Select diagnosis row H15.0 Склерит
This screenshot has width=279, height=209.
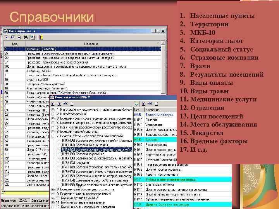(155, 120)
